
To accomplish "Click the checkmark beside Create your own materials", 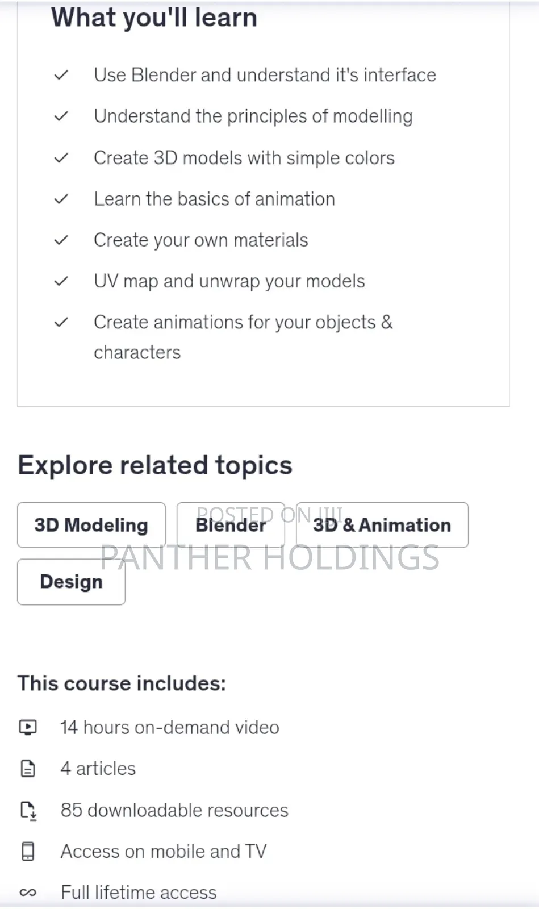I will tap(61, 240).
